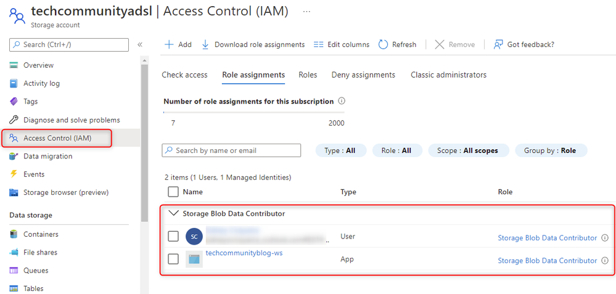Image resolution: width=616 pixels, height=294 pixels.
Task: Click the Overview sidebar icon
Action: (14, 65)
